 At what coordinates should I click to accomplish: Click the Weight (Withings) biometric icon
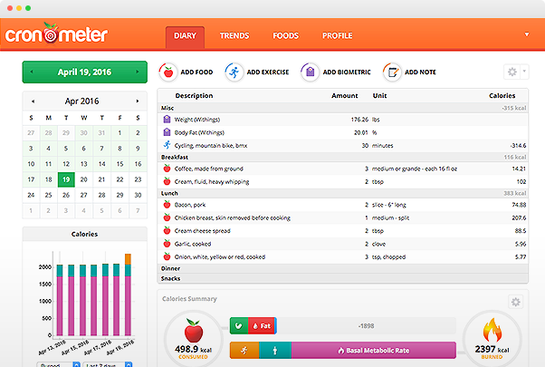pyautogui.click(x=167, y=119)
